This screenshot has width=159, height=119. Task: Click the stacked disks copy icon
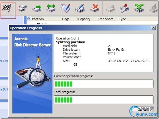22,8
